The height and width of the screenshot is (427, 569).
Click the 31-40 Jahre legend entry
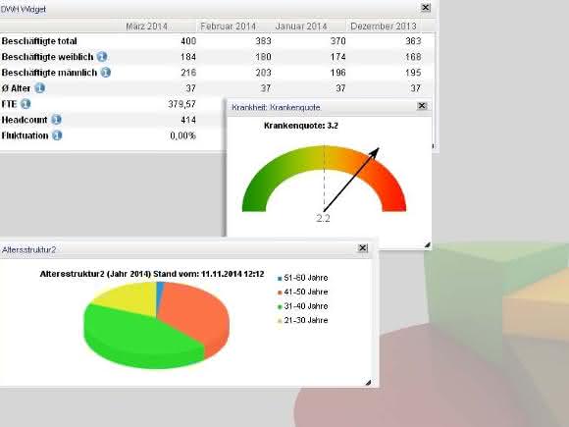(x=302, y=306)
